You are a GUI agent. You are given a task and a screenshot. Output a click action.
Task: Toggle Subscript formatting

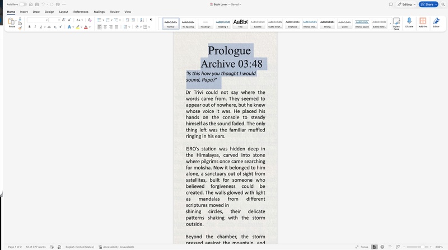tap(55, 27)
